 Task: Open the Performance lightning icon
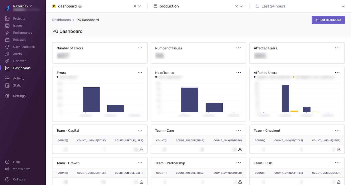point(7,33)
